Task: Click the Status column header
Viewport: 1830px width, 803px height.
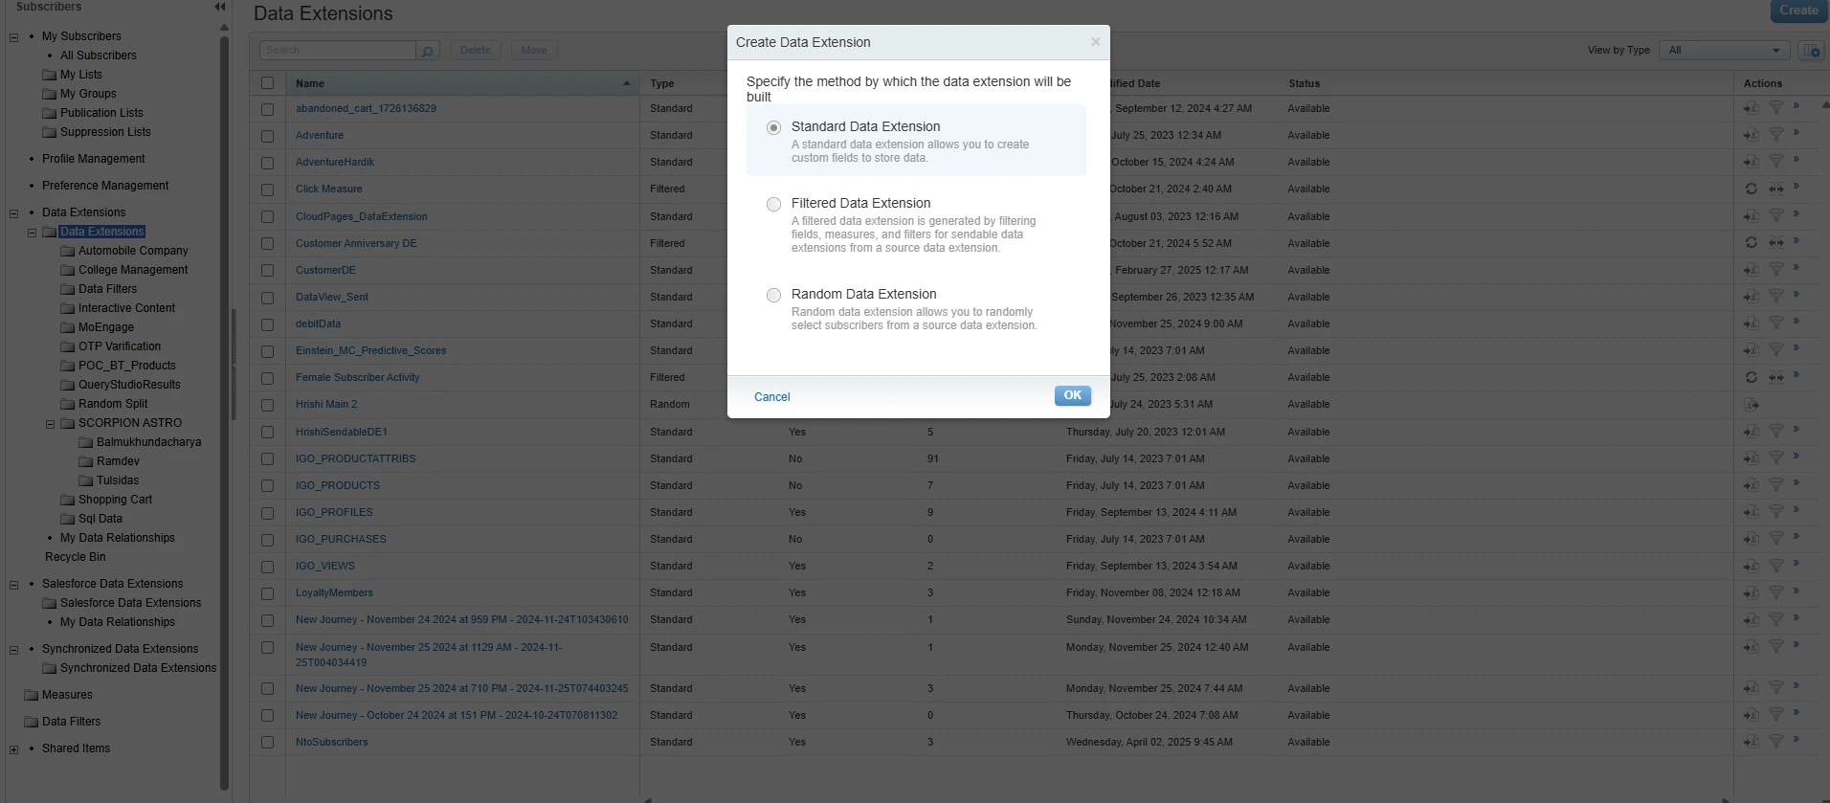Action: 1304,83
